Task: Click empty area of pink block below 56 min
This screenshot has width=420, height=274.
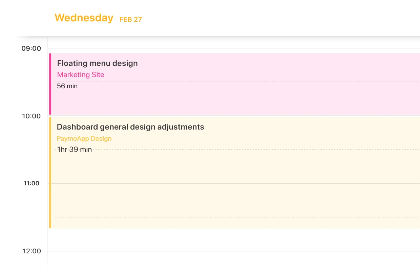Action: [234, 101]
